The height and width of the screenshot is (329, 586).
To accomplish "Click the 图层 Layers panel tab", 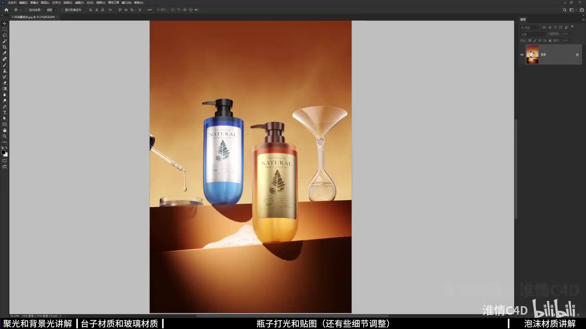I will pos(523,20).
